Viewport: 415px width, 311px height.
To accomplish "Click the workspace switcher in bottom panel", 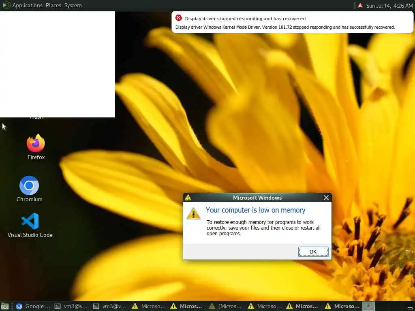I will (368, 306).
